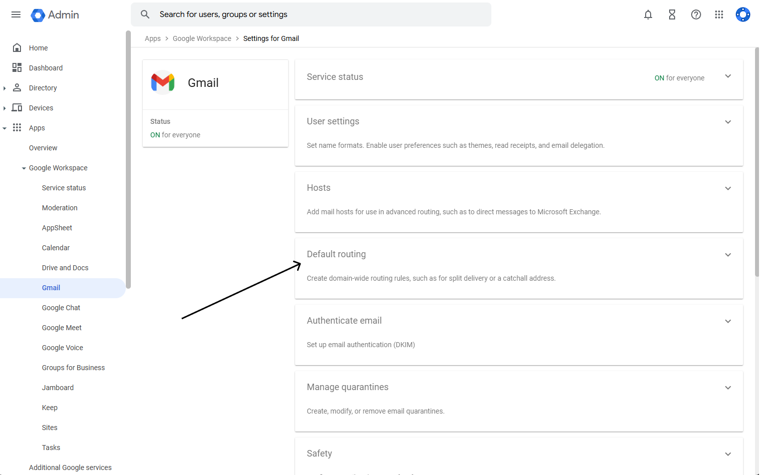
Task: Click the main page vertical scrollbar
Action: pos(757,162)
